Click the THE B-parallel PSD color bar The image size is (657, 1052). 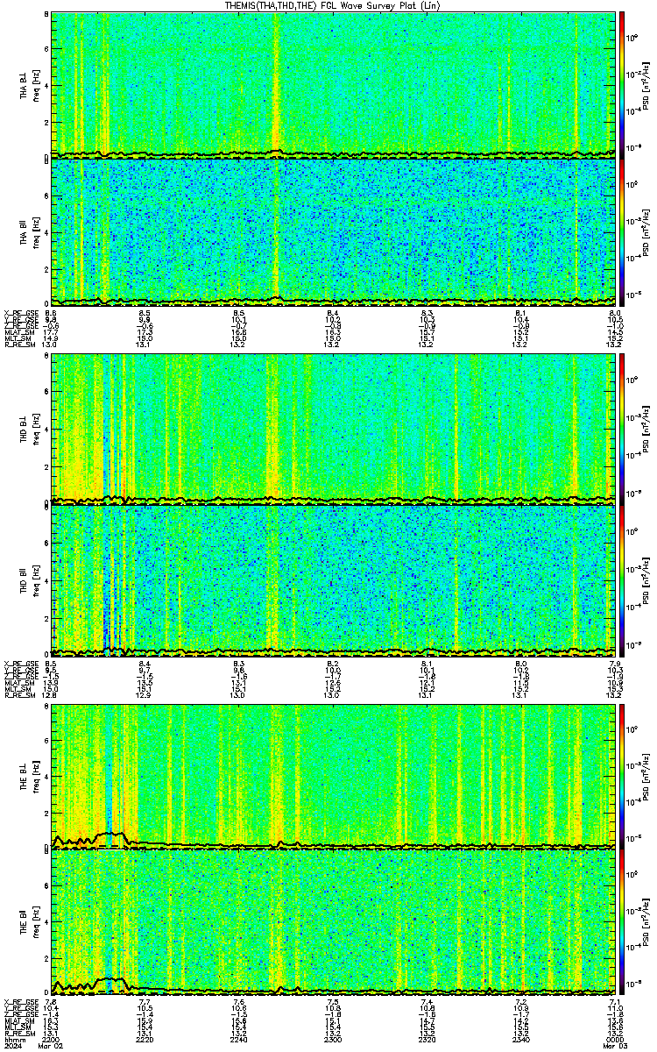click(x=622, y=921)
